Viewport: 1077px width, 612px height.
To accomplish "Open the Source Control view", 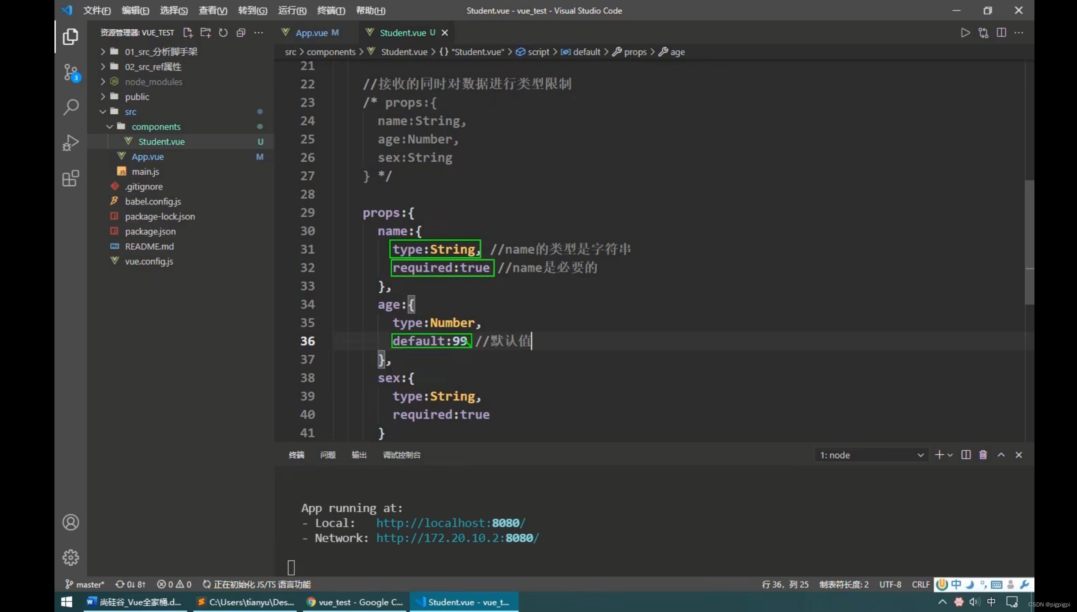I will click(71, 73).
